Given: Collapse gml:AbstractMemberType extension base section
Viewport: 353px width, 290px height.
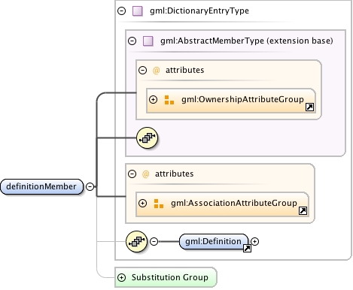Looking at the screenshot, I should (132, 41).
